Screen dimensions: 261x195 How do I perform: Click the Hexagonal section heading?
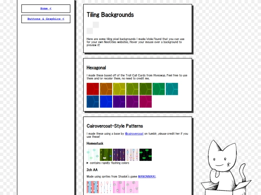96,68
